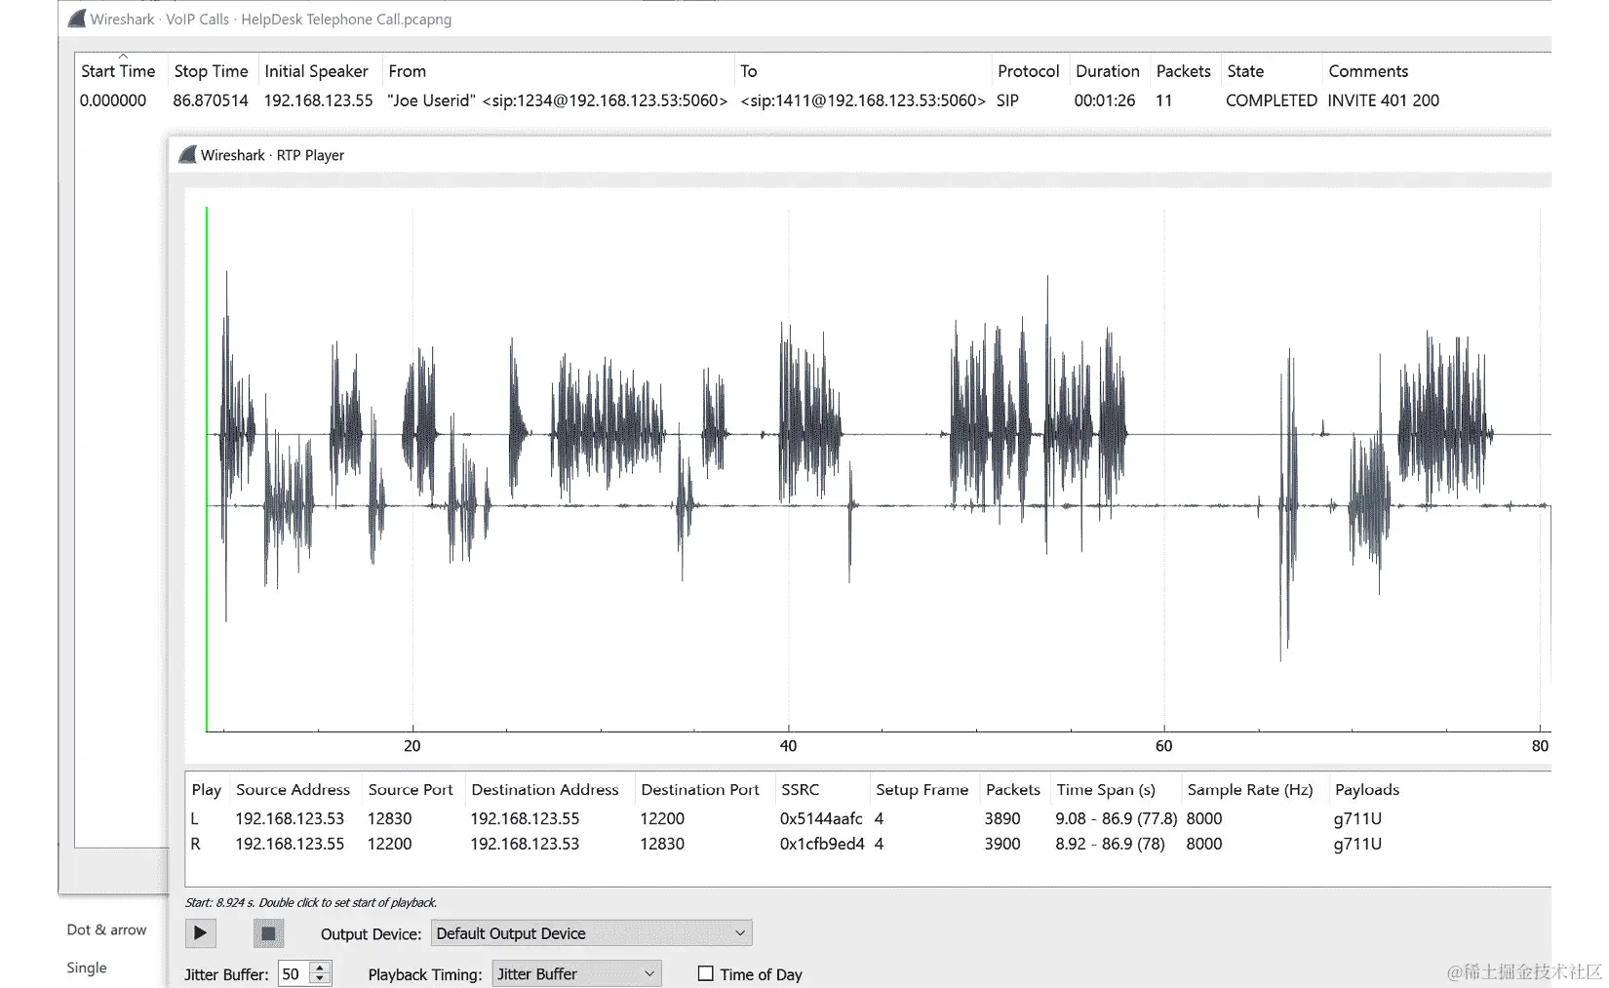Click the Payloads column header
This screenshot has width=1609, height=988.
tap(1366, 789)
